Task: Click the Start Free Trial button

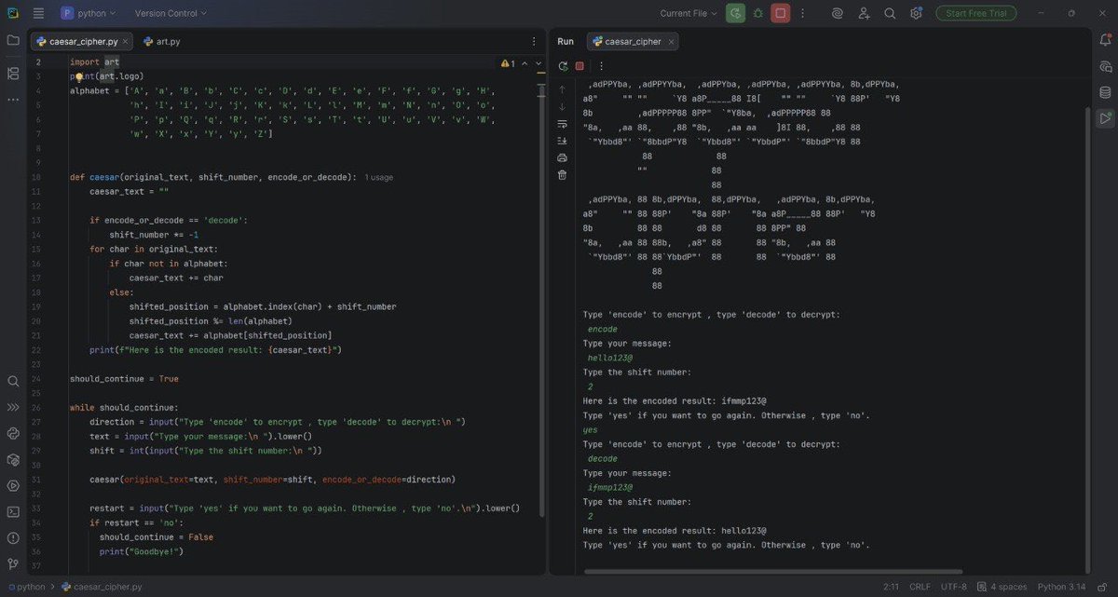Action: click(x=975, y=13)
